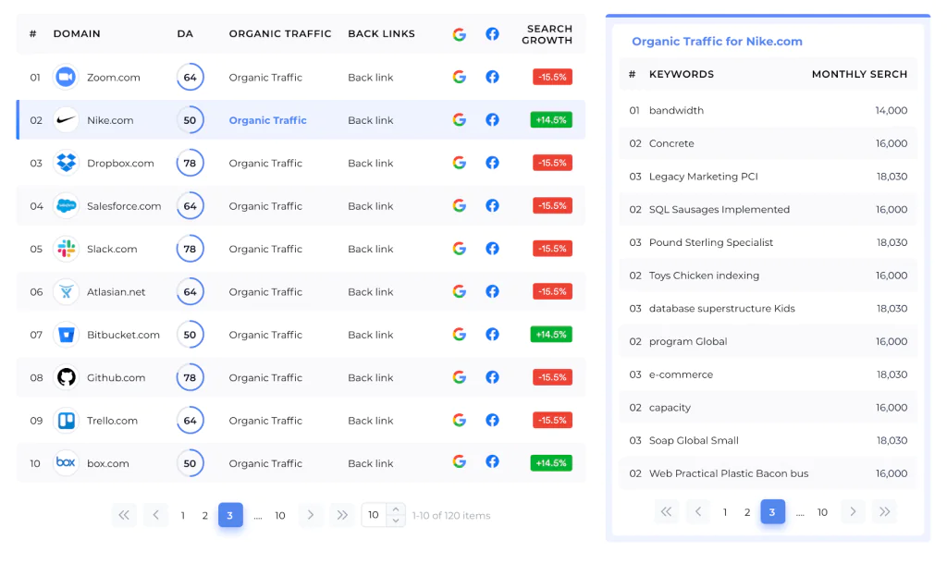Image resolution: width=947 pixels, height=564 pixels.
Task: Open Back link for Github.com
Action: (370, 377)
